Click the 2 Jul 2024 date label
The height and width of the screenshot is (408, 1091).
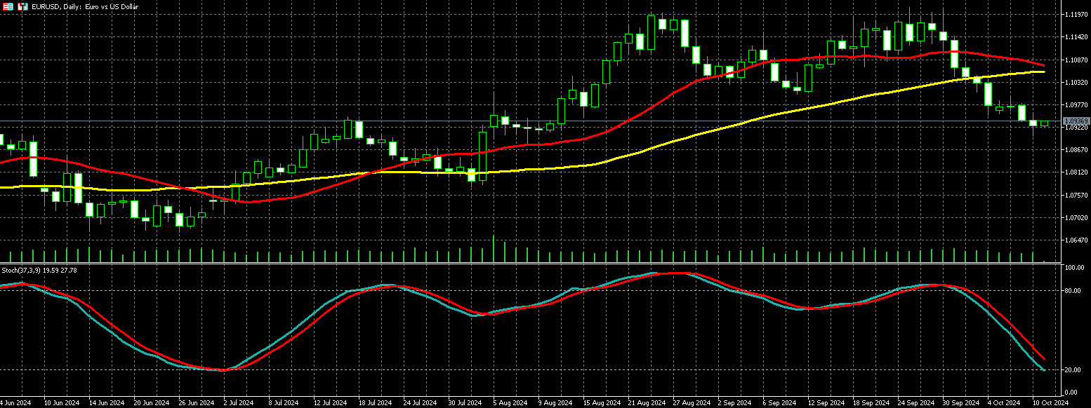(x=237, y=403)
